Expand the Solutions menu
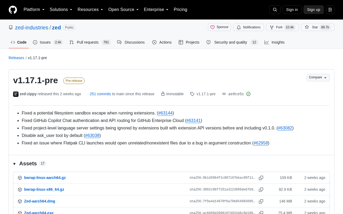The image size is (343, 214). point(61,10)
